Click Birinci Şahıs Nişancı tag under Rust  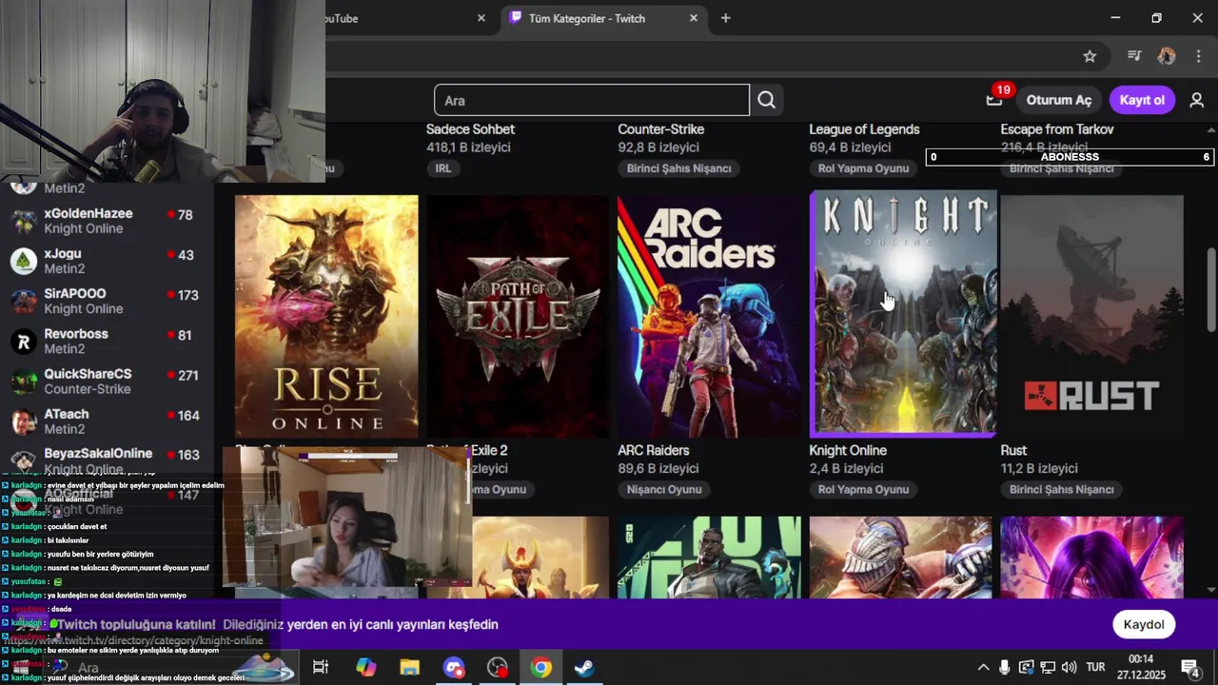pos(1062,489)
